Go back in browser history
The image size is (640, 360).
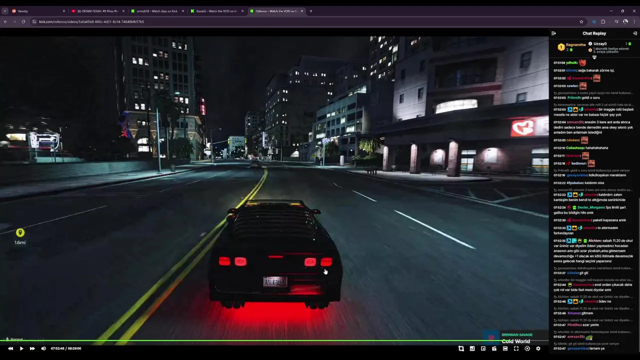click(x=5, y=21)
